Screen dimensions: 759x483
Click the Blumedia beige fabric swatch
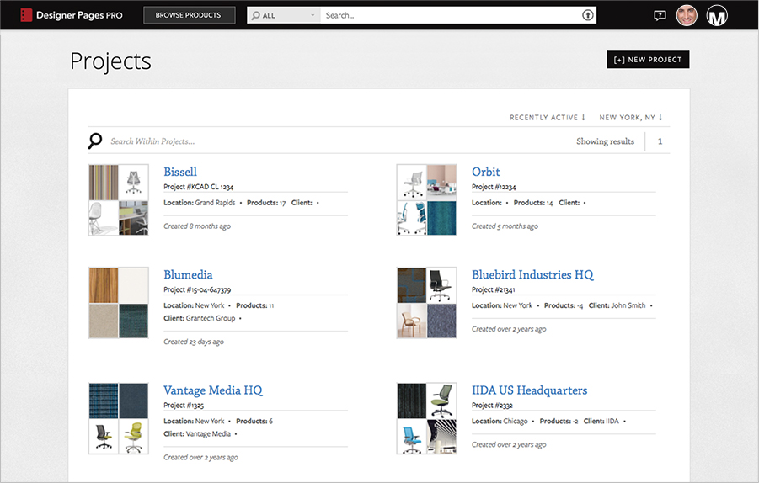(104, 321)
